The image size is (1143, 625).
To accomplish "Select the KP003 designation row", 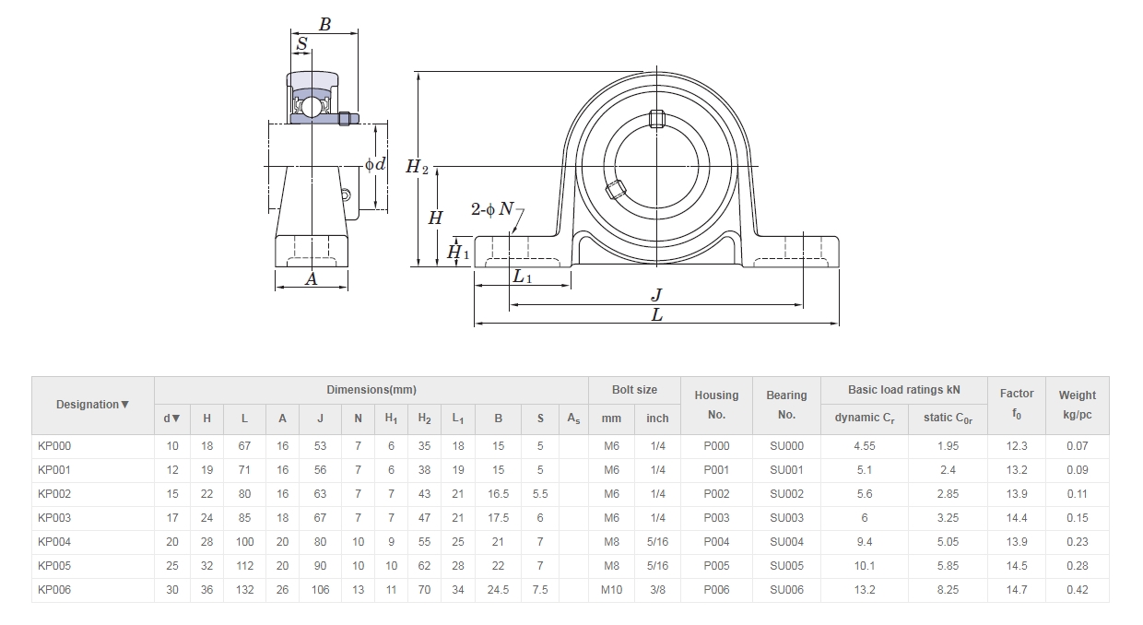I will click(x=54, y=518).
